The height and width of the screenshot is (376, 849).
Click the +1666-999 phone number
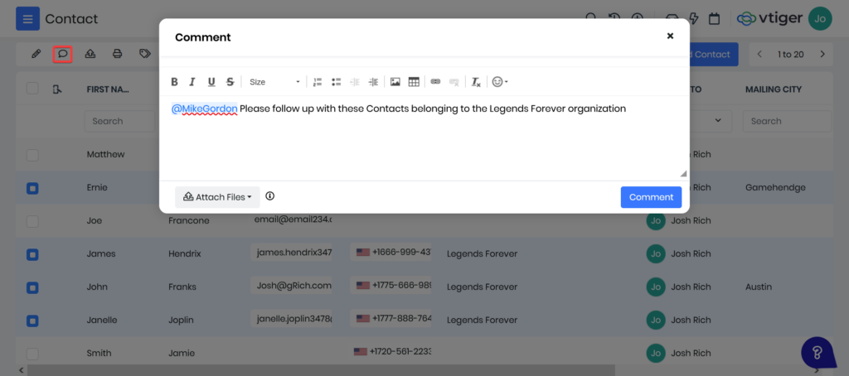[x=391, y=252]
